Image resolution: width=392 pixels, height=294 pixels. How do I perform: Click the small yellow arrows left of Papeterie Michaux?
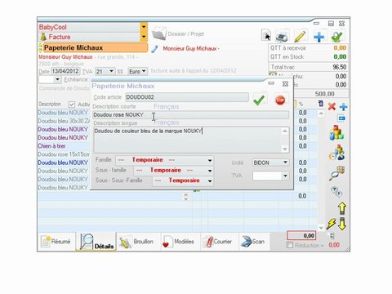coord(40,48)
